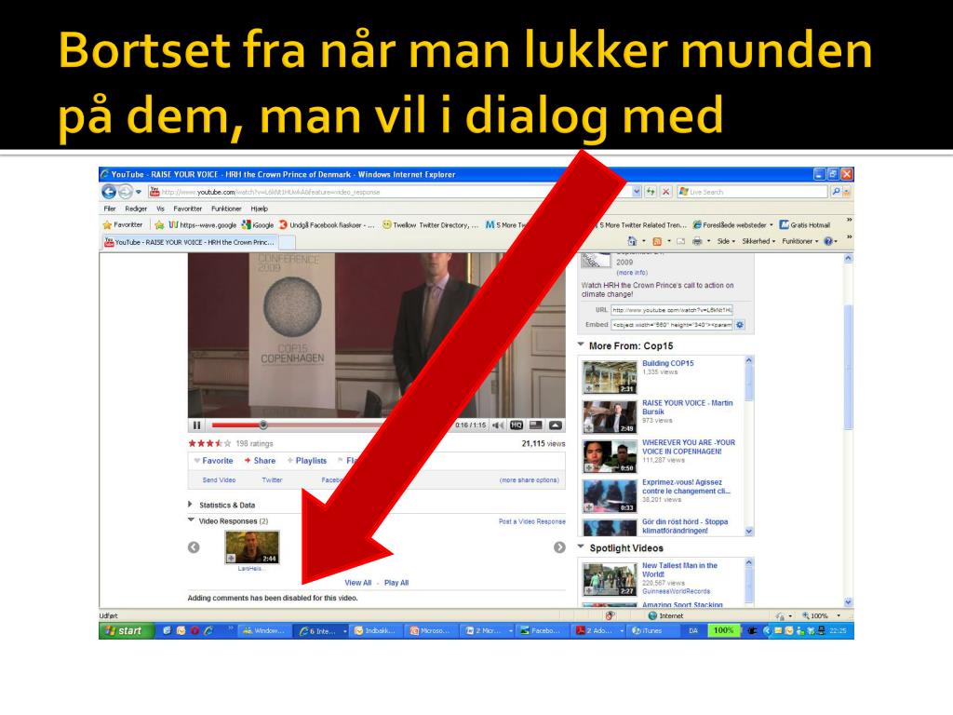Image resolution: width=953 pixels, height=715 pixels.
Task: Open the Undgå Facebook fiaskoer favorite
Action: (327, 225)
